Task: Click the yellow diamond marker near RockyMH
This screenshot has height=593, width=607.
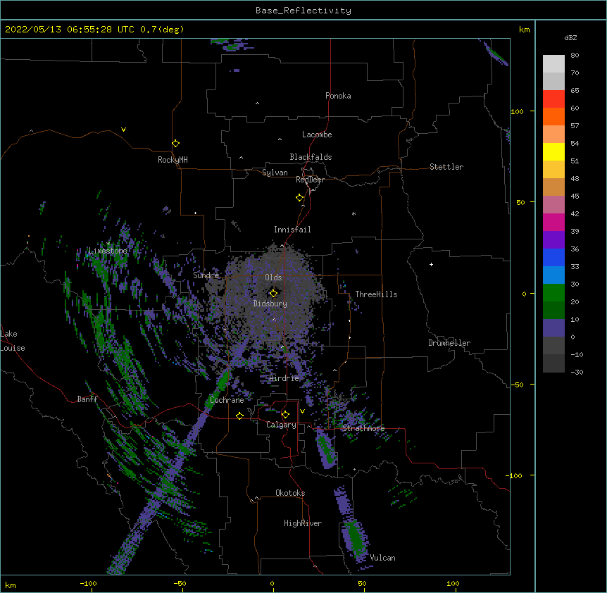Action: tap(176, 144)
